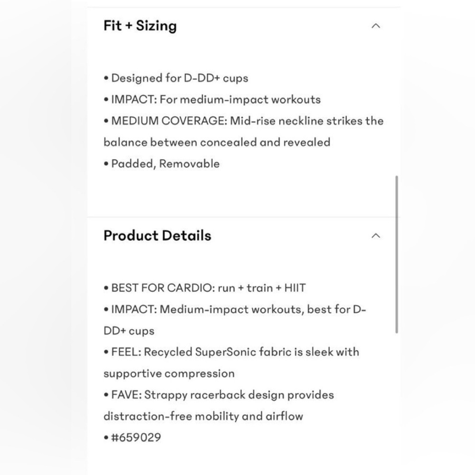Click the 'Padded, Removable' line

pyautogui.click(x=161, y=164)
